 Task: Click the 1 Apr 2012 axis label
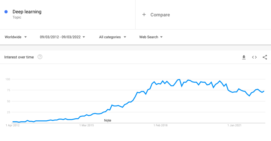click(x=12, y=125)
